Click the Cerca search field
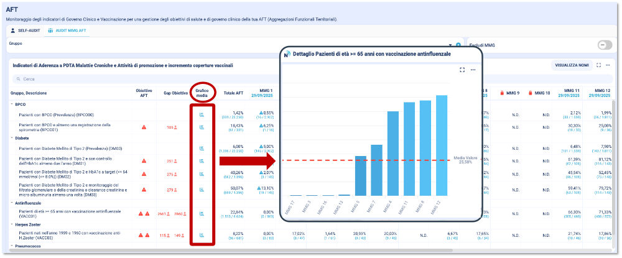The width and height of the screenshot is (622, 258). (124, 79)
